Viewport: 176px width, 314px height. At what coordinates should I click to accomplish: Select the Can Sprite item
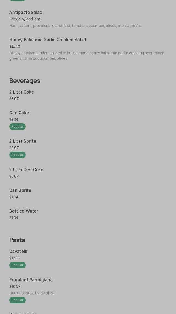pos(20,190)
